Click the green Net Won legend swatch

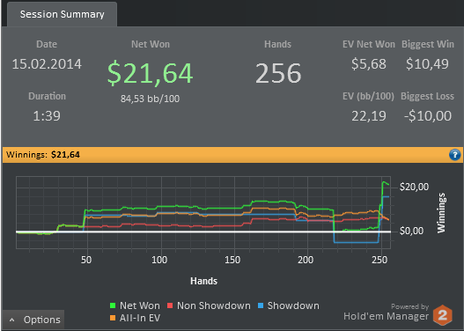point(113,305)
